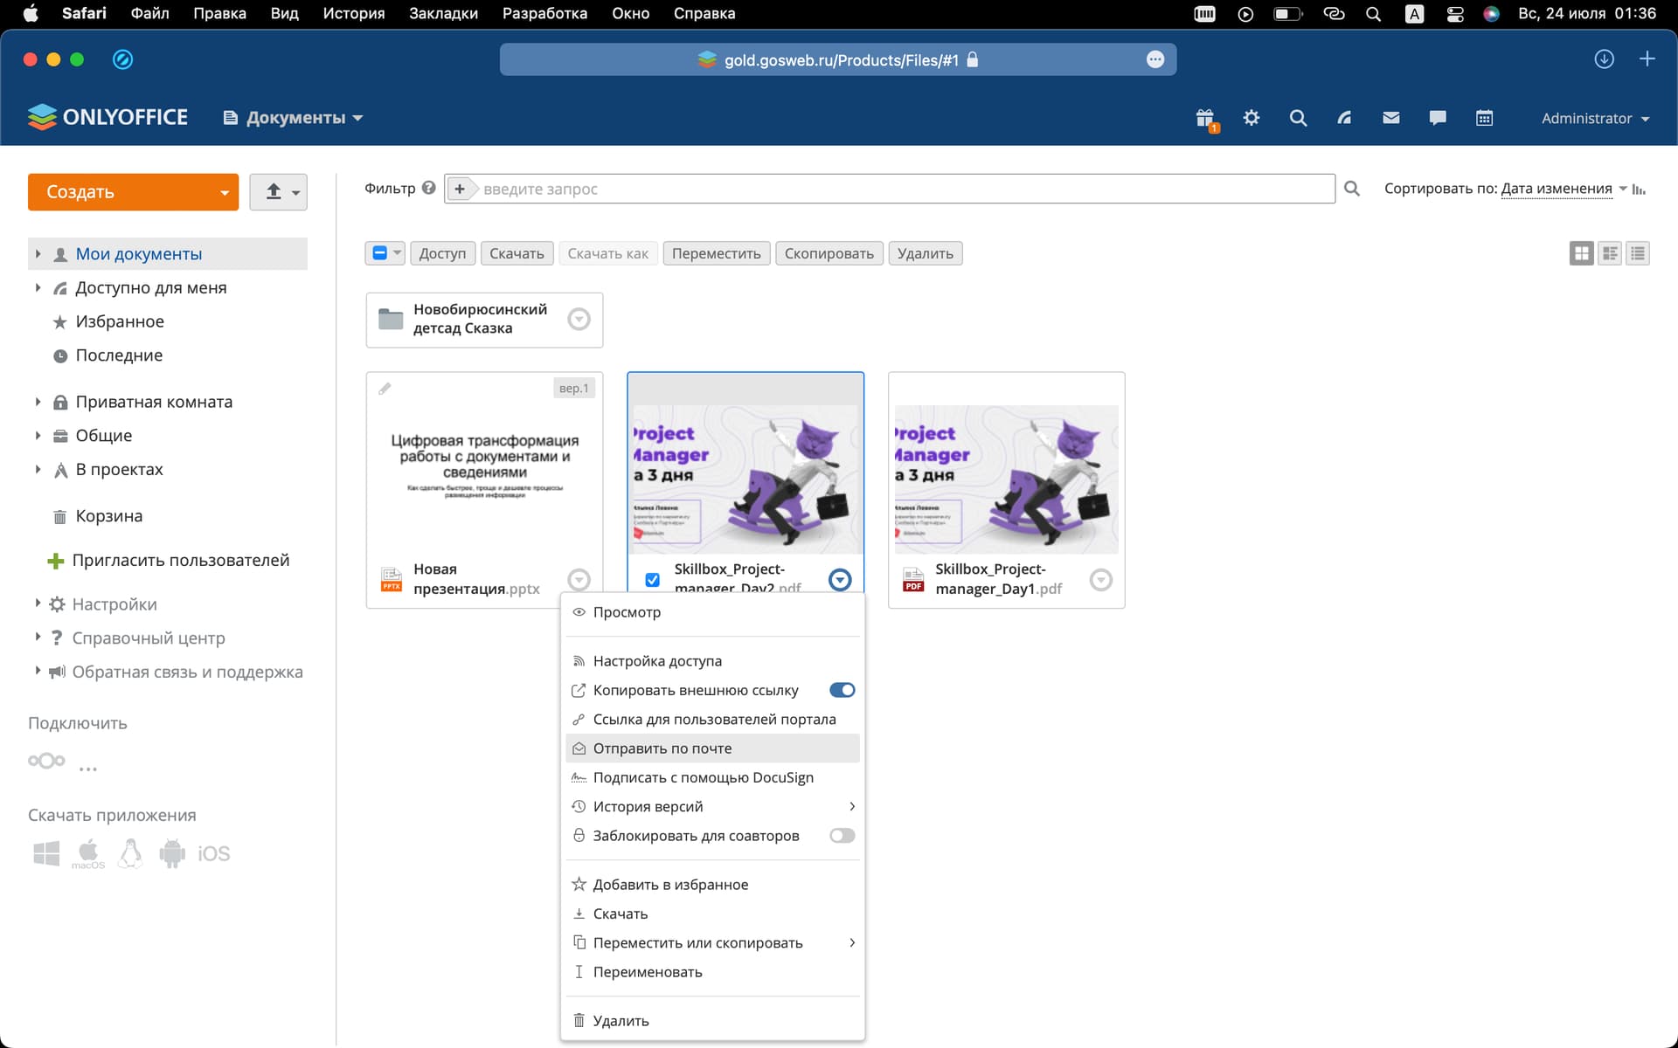Viewport: 1678px width, 1048px height.
Task: Toggle Заблокировать для соавторов switch
Action: click(842, 836)
